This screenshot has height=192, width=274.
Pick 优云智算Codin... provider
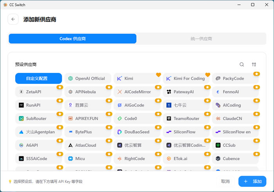pos(186,145)
